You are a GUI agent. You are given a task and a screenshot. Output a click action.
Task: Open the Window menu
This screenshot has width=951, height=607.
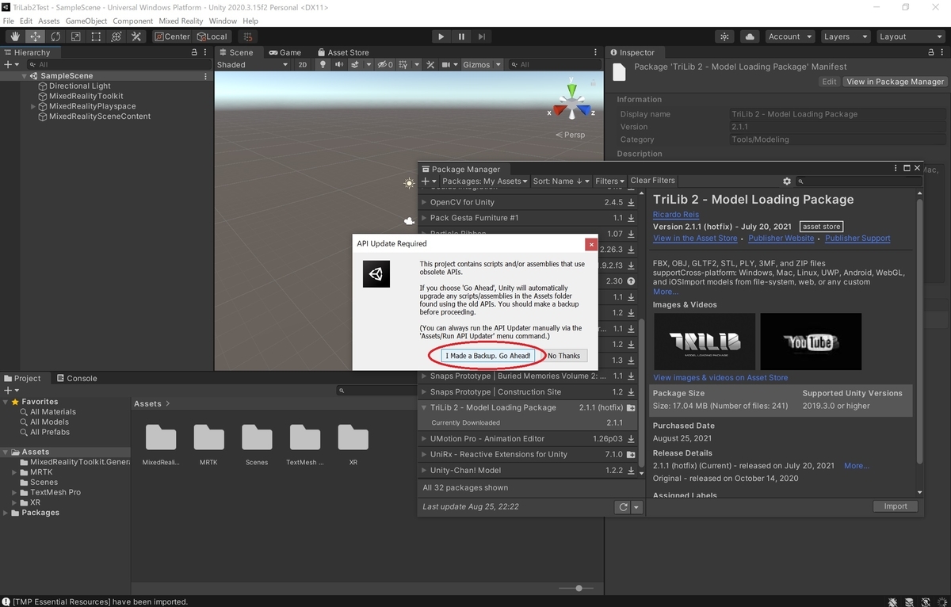[x=223, y=21]
